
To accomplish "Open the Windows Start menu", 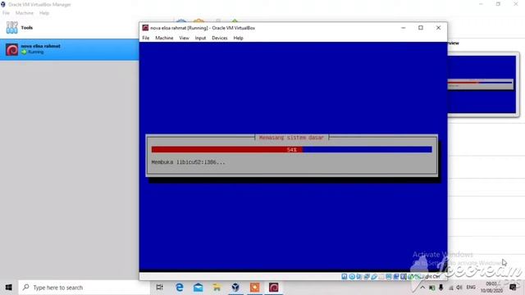I will point(9,288).
